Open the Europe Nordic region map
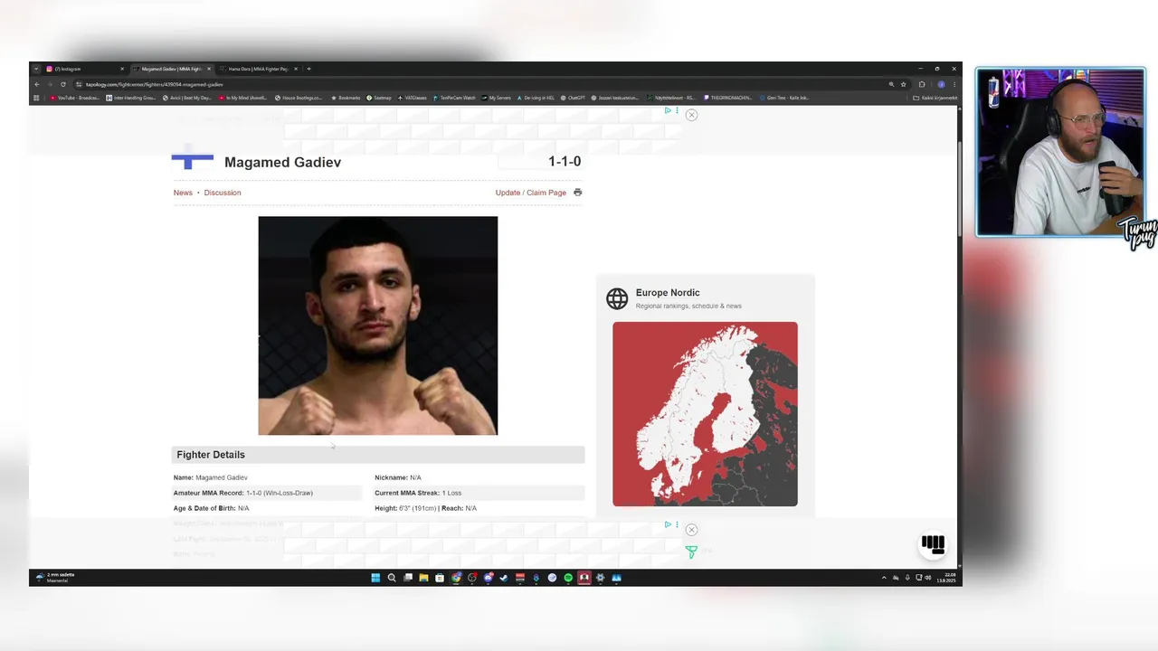The height and width of the screenshot is (651, 1158). coord(705,414)
